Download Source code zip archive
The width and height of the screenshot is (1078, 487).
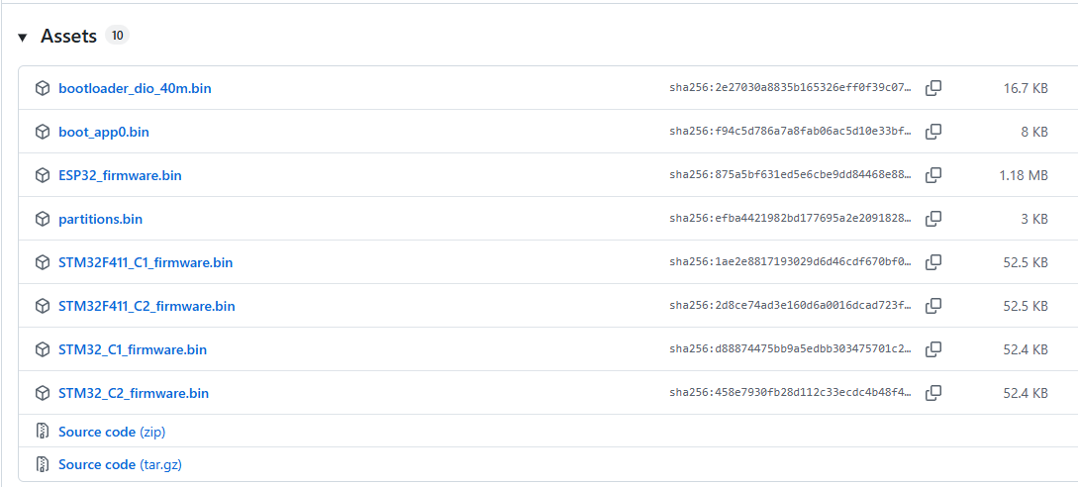click(109, 432)
